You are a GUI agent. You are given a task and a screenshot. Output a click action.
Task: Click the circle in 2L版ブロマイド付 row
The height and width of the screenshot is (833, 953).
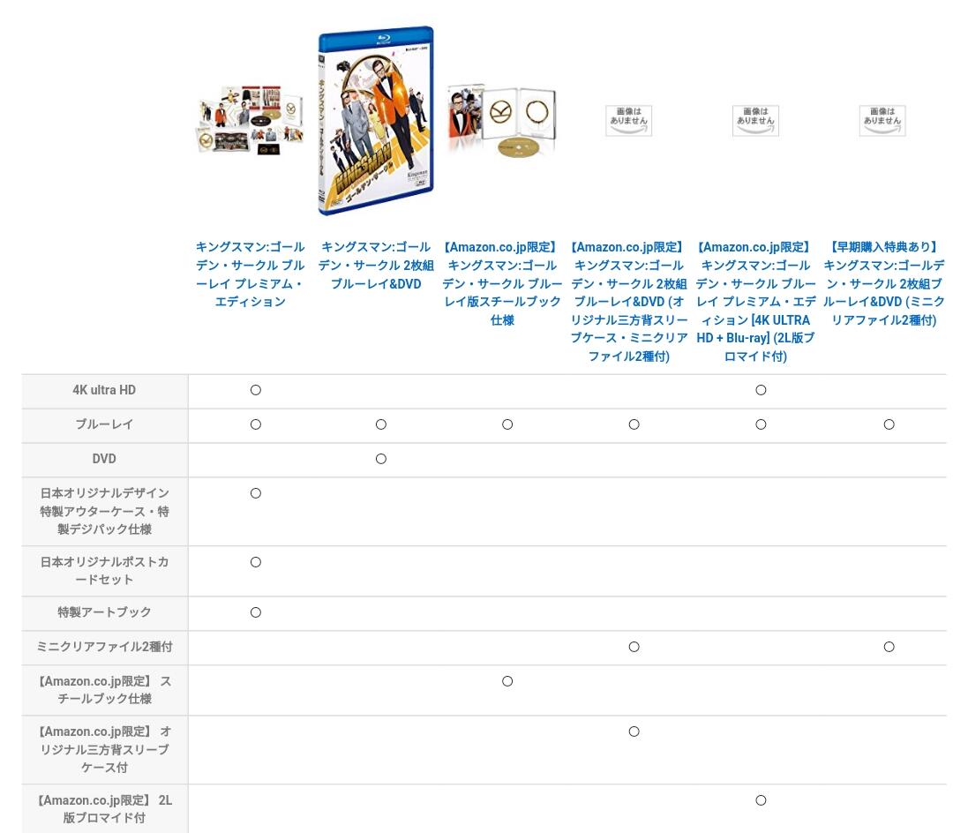[761, 800]
